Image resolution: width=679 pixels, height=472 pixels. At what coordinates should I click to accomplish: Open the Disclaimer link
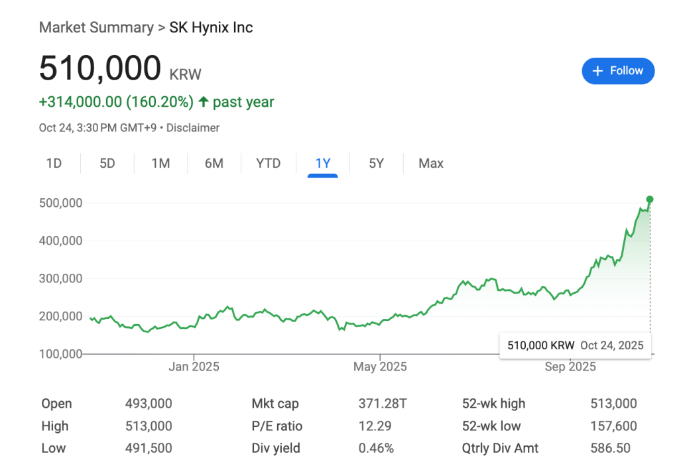193,127
